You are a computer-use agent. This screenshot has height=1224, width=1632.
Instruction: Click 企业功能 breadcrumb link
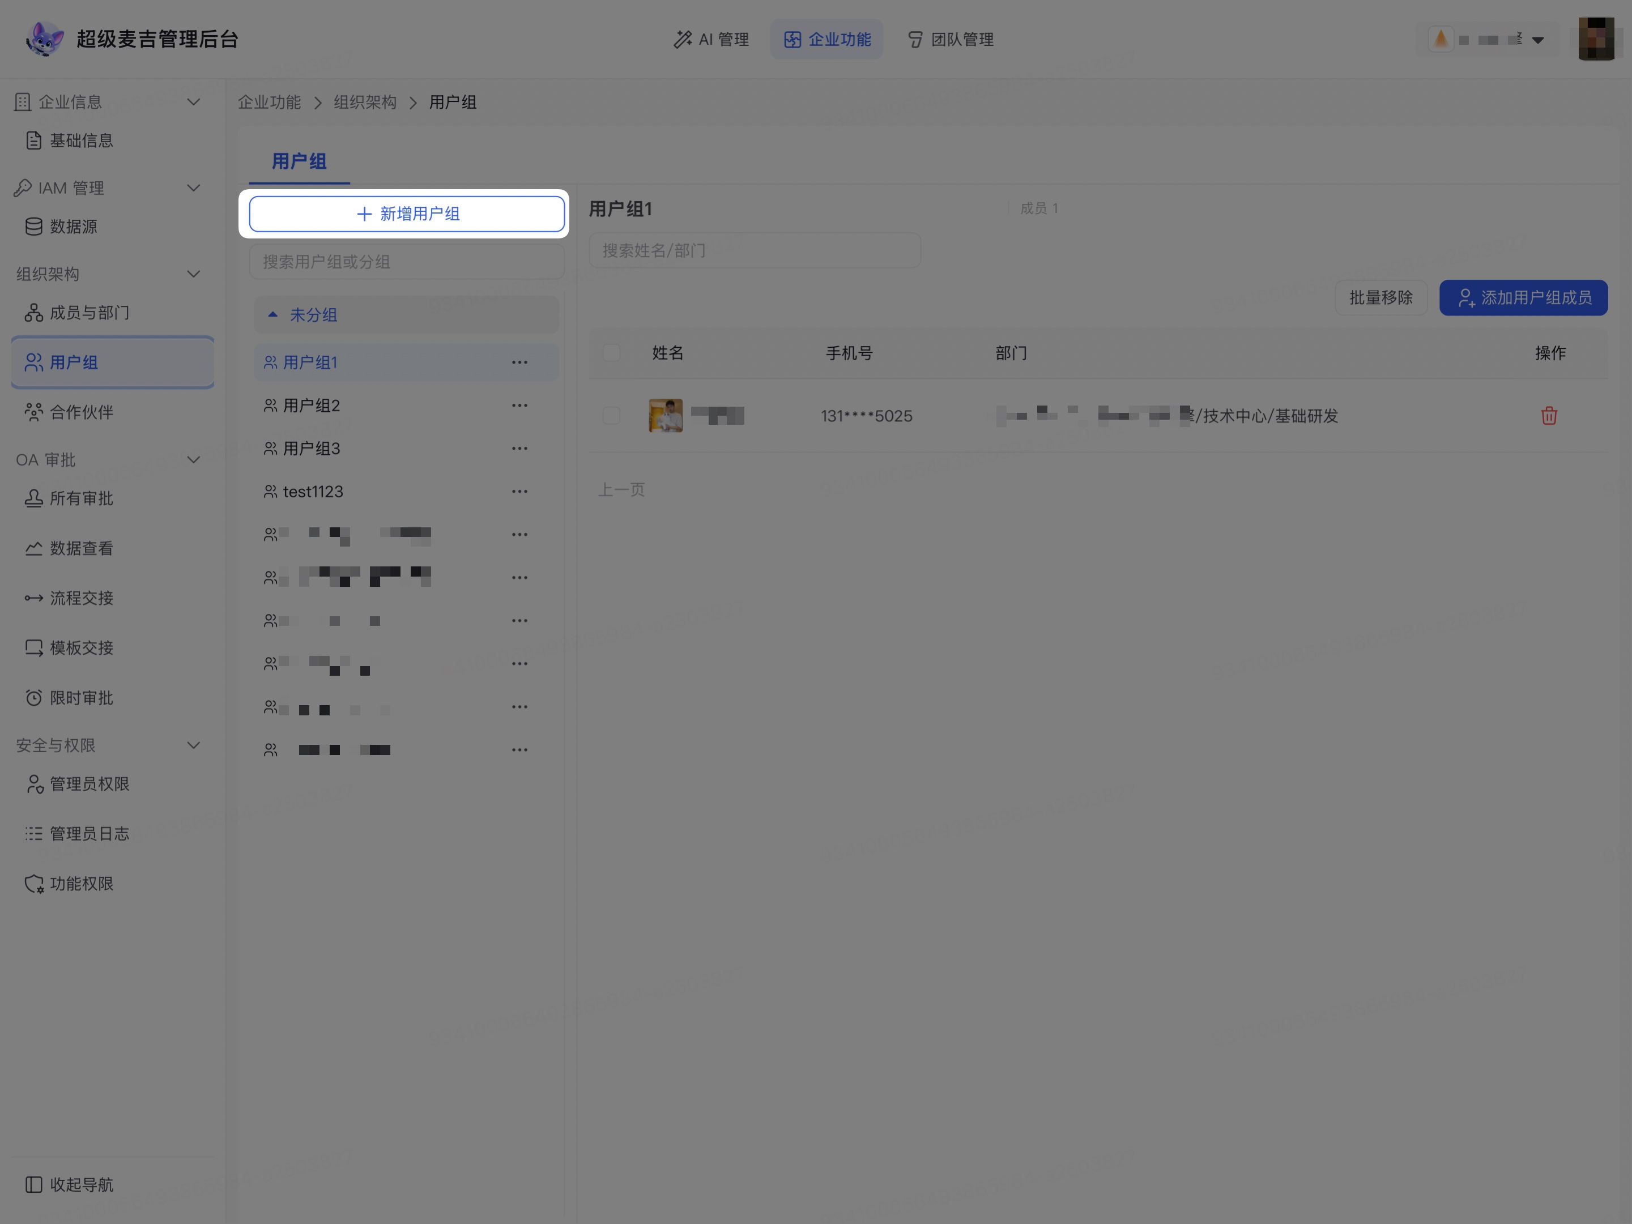click(x=269, y=103)
